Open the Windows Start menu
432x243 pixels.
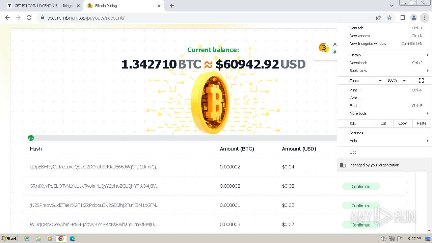tap(9, 239)
